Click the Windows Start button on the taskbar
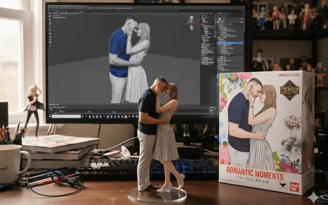The image size is (328, 205). [x=50, y=116]
